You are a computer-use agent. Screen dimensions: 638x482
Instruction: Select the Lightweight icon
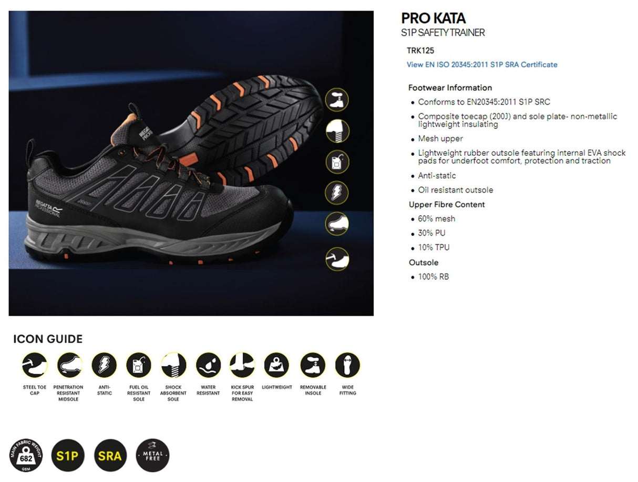(277, 365)
